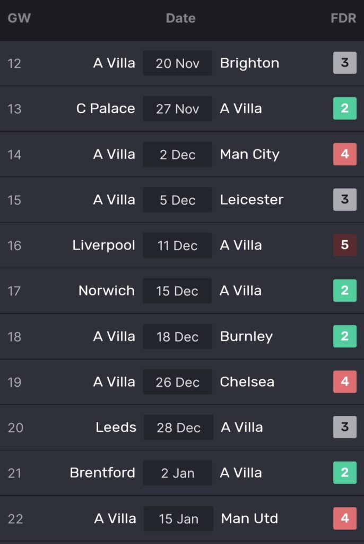Click the FDR 3 badge for Brighton
This screenshot has height=544, width=364.
[x=344, y=63]
